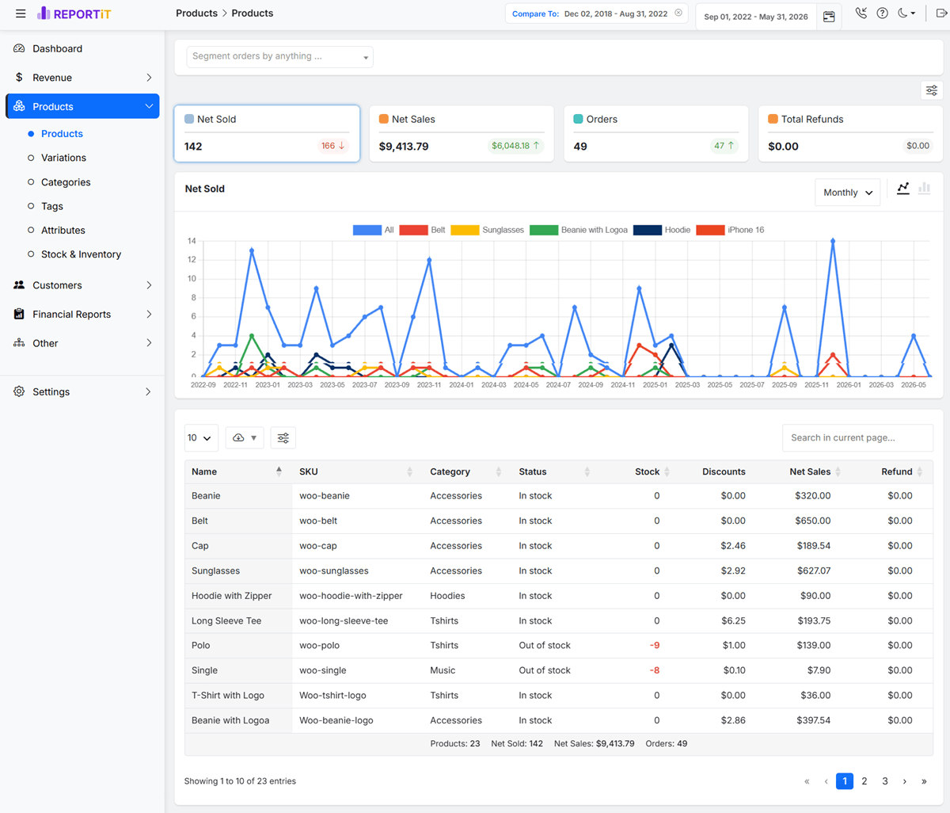Click the logout icon in header
Viewport: 950px width, 813px height.
[x=941, y=13]
